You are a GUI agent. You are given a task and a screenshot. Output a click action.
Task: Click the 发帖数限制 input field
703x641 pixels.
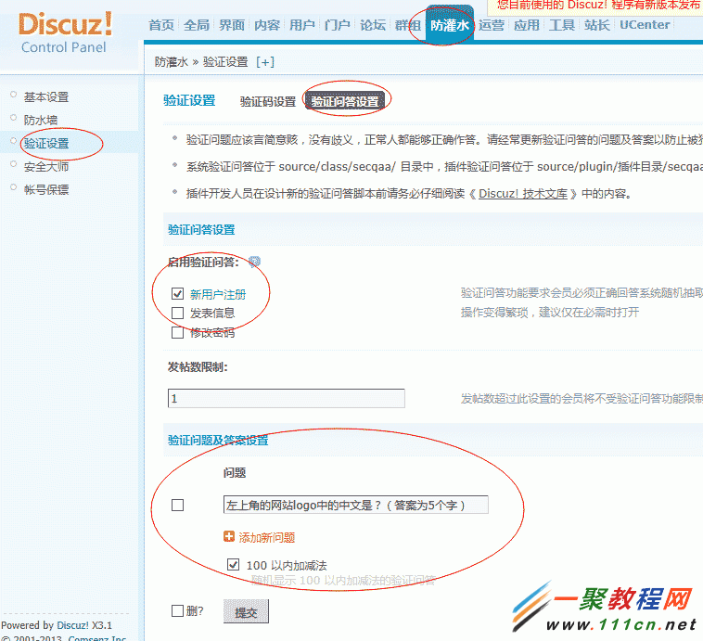pos(286,398)
